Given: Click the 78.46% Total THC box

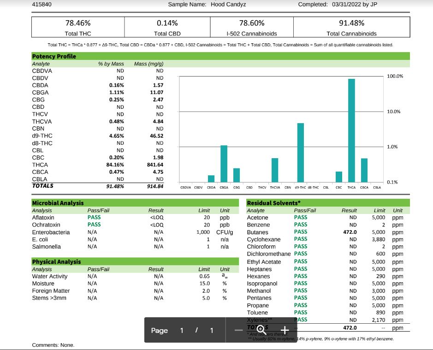Looking at the screenshot, I should point(78,27).
